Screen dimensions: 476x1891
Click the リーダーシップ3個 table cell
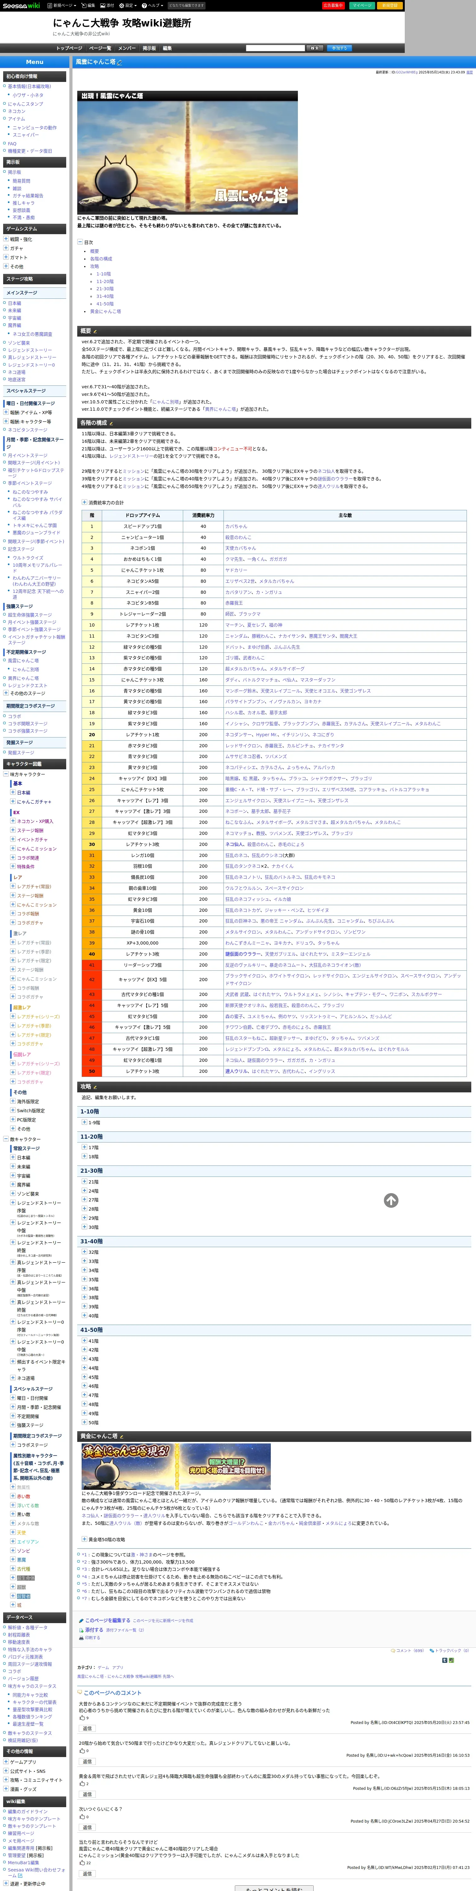tap(142, 965)
